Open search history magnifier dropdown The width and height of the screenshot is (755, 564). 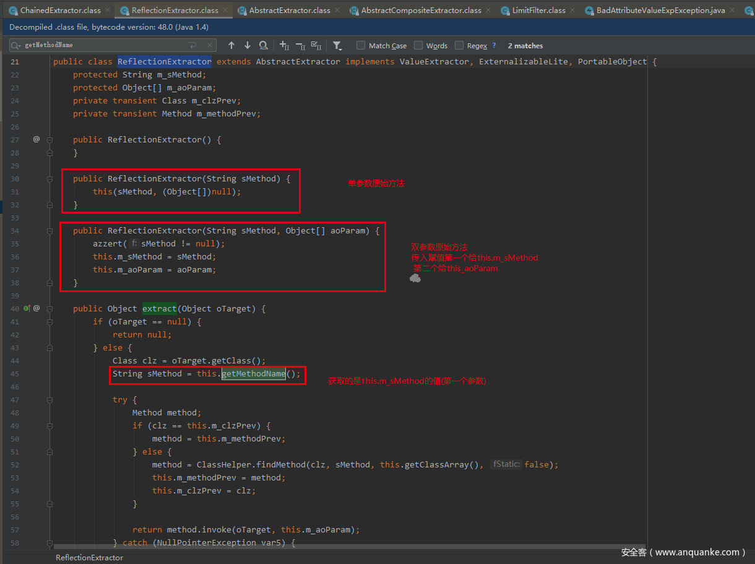click(x=17, y=45)
